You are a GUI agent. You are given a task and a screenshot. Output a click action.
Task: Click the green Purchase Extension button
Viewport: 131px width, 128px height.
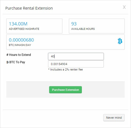click(x=65, y=90)
